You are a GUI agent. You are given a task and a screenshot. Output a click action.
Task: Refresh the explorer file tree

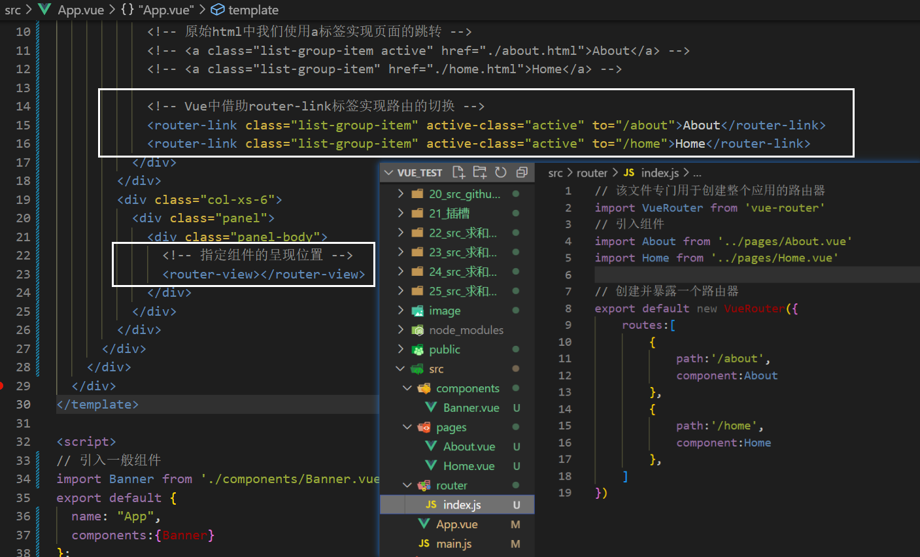click(501, 172)
